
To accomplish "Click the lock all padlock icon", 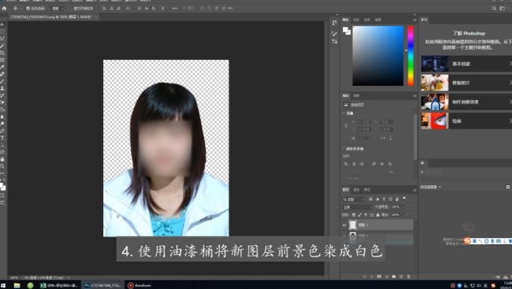I will pyautogui.click(x=378, y=214).
